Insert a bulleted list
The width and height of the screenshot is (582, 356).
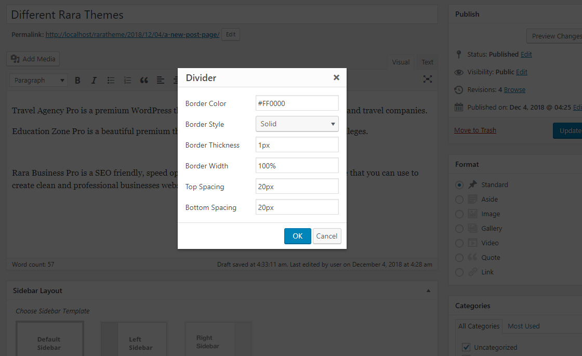coord(111,80)
